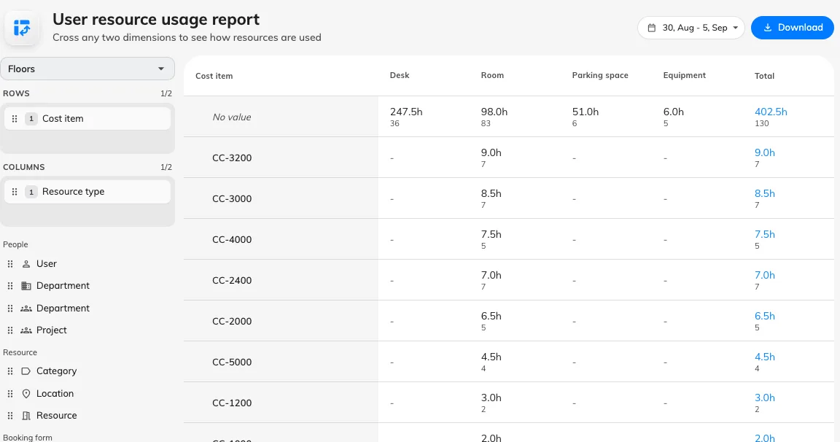
Task: Open the 7.0h total for CC-2400
Action: [x=764, y=275]
